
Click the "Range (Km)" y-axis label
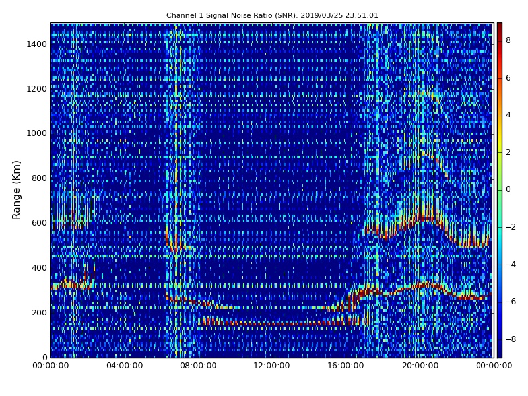click(16, 190)
